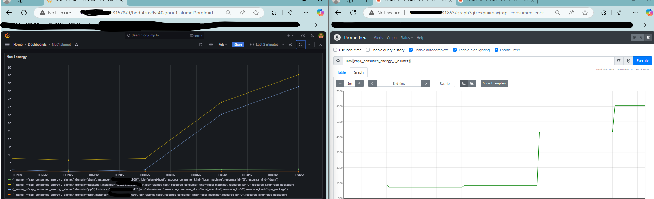Screen dimensions: 654x199
Task: Format the Prometheus query expression
Action: pos(619,61)
